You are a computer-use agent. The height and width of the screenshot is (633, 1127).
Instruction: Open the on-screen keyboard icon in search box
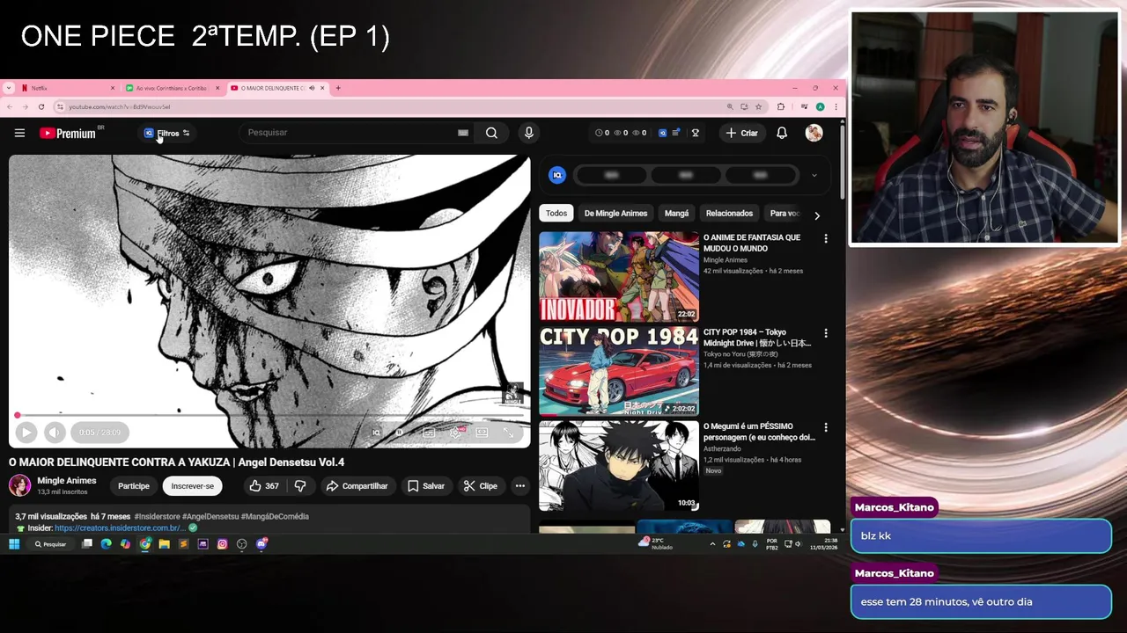pyautogui.click(x=463, y=133)
